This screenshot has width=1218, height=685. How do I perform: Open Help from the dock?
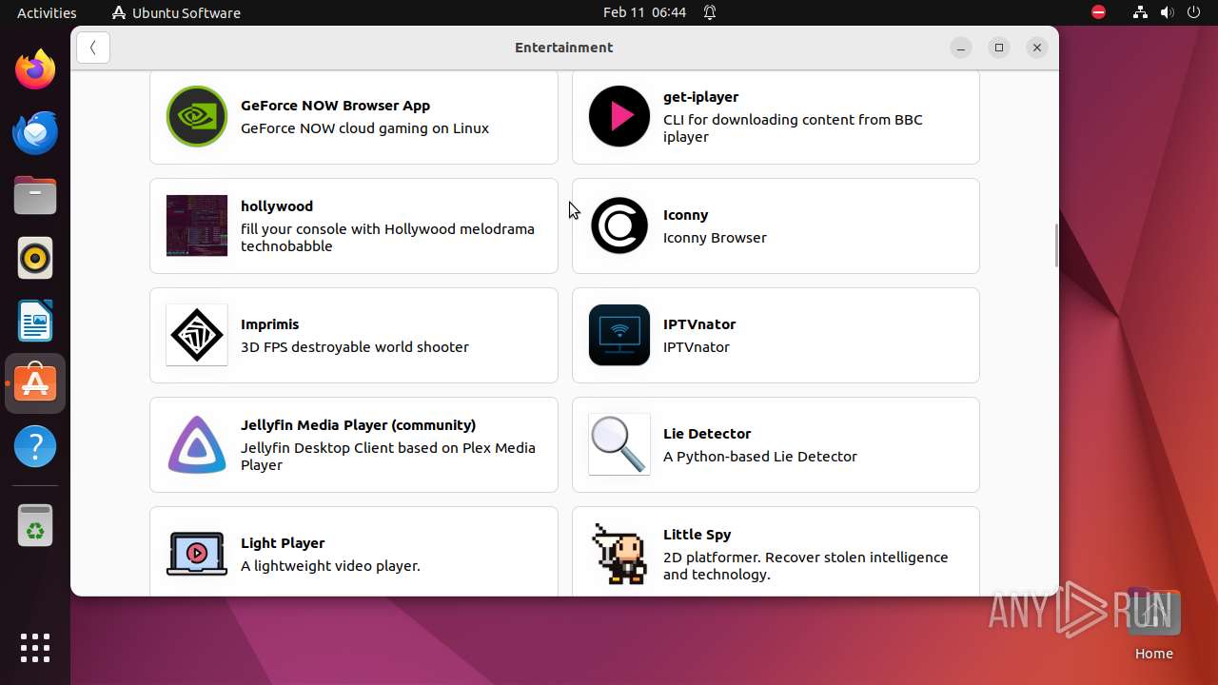[35, 446]
